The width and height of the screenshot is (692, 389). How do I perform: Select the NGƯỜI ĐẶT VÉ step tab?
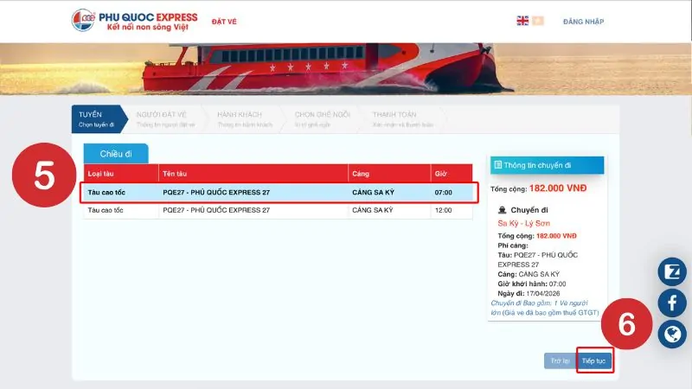(165, 119)
